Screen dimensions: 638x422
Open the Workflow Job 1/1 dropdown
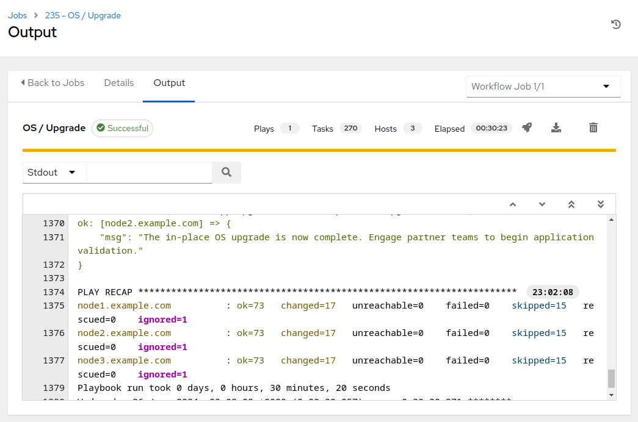click(x=543, y=87)
